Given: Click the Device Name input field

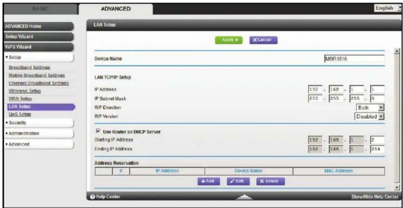Looking at the screenshot, I should point(355,58).
